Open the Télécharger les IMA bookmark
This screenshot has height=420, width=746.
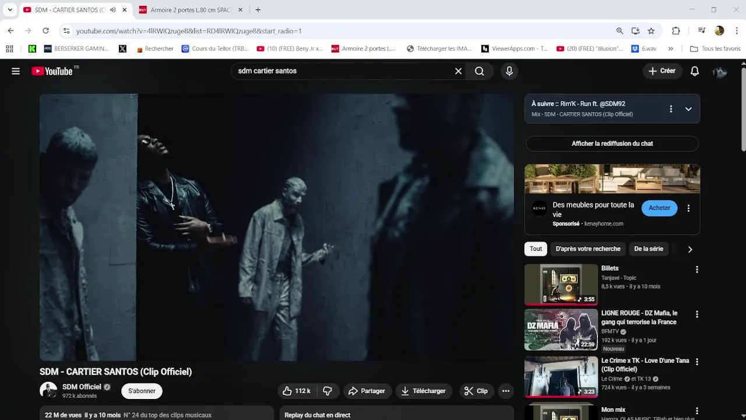439,48
